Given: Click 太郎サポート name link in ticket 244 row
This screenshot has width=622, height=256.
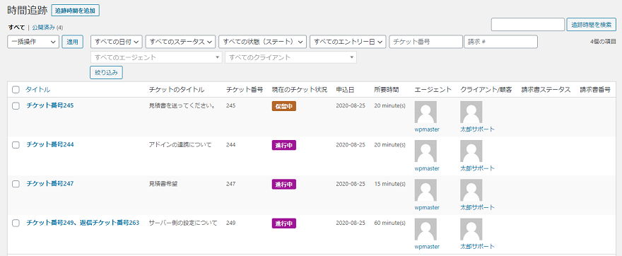Looking at the screenshot, I should (478, 168).
